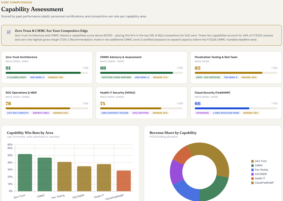Click the 'CERTIFIED C3PAO PARTNER' tag
Viewport: 283px width, 201px height.
[116, 77]
